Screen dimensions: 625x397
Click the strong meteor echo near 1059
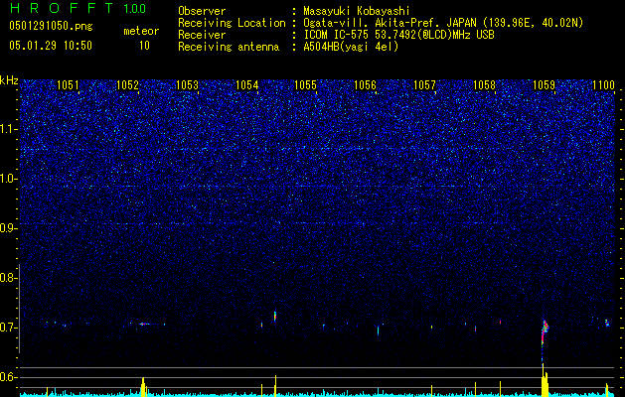point(545,331)
